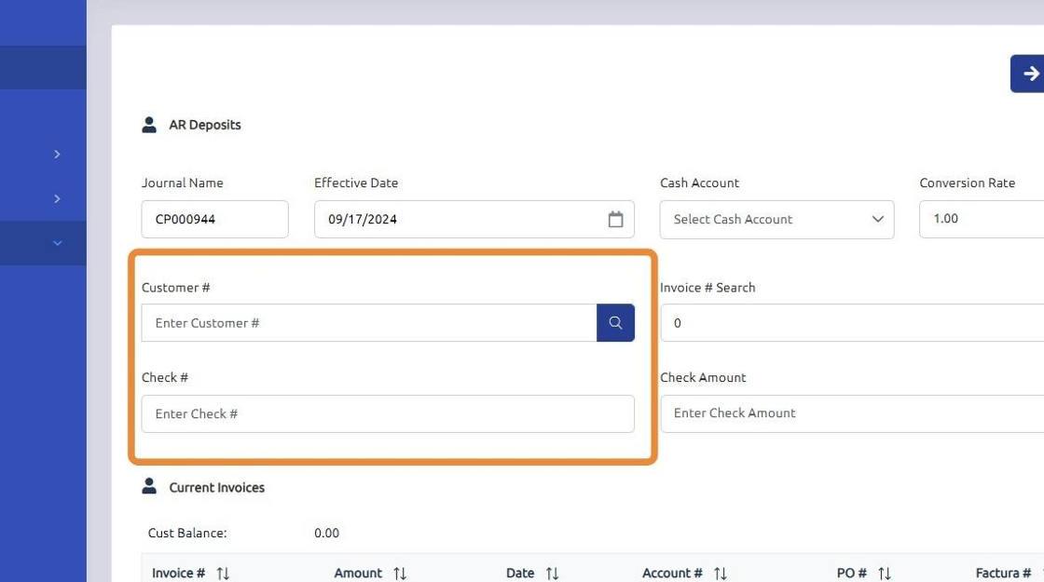1044x582 pixels.
Task: Click the Factura # column header
Action: (1002, 574)
